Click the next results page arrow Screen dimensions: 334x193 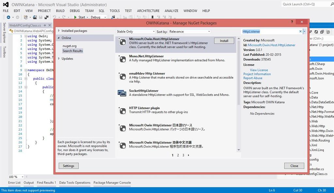point(189,155)
